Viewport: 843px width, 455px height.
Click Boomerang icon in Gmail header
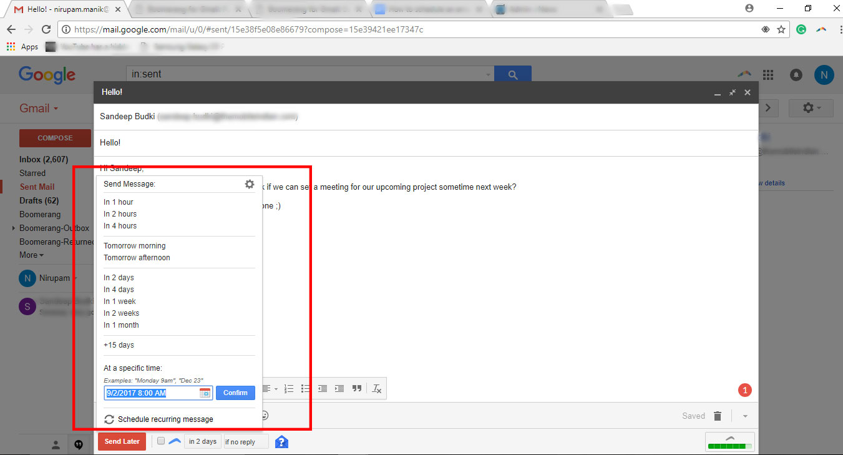(x=744, y=74)
